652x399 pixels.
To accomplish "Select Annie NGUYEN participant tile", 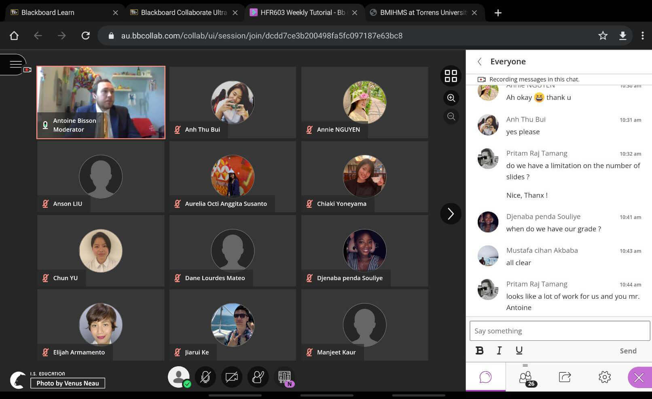I will [x=364, y=102].
